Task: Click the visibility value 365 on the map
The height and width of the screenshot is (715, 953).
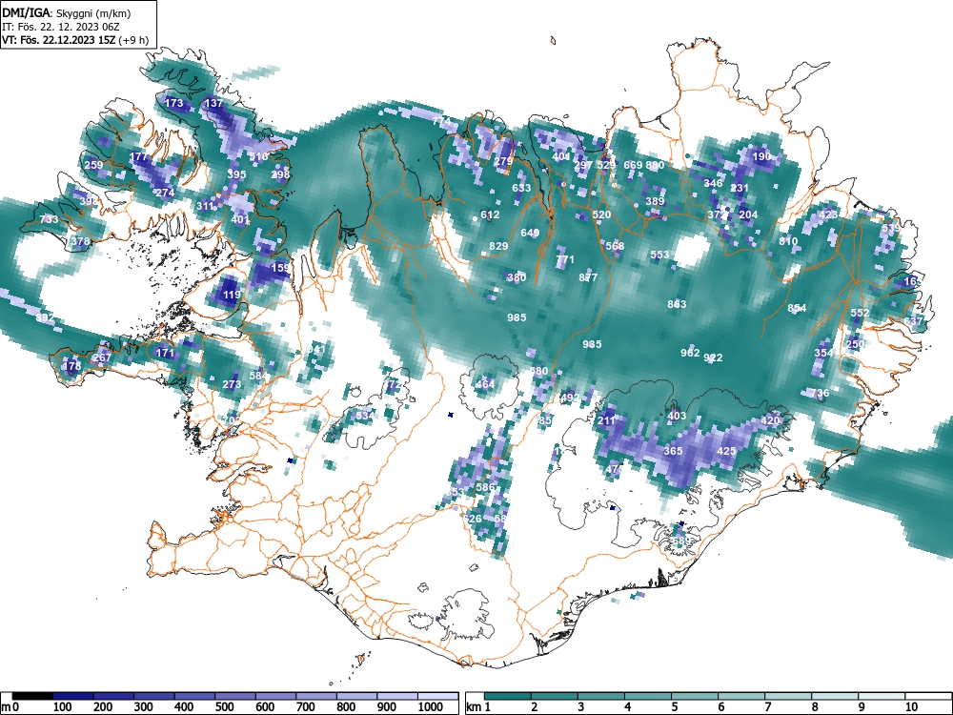Action: [673, 451]
